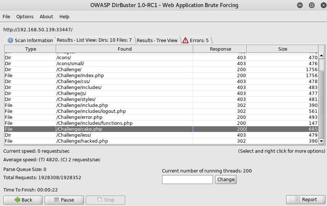Sort results by Found column header
327x206 pixels.
point(124,49)
